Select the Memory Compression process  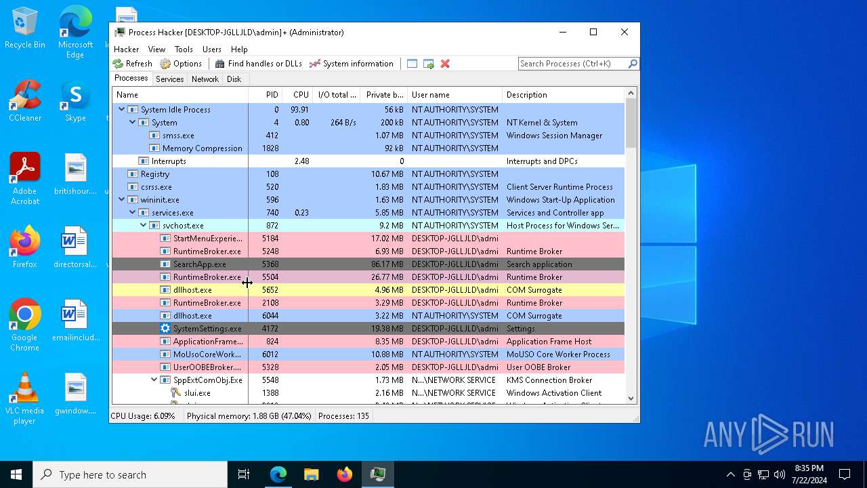[x=368, y=148]
